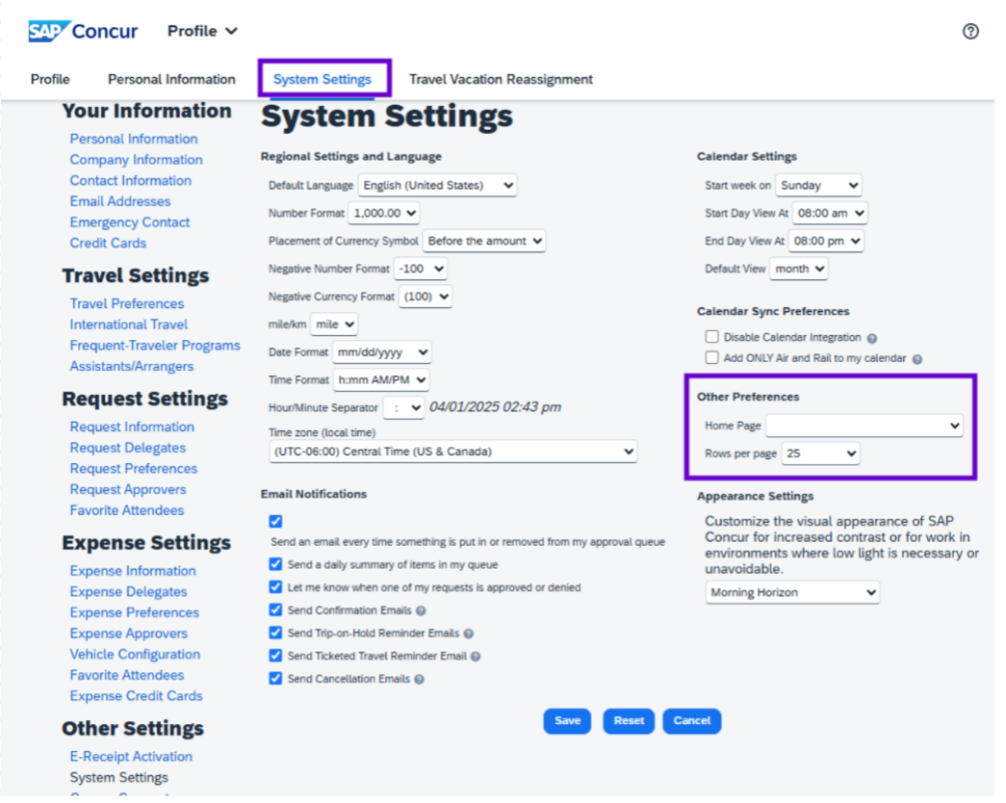Open the Rows per page dropdown
The width and height of the screenshot is (1006, 803).
point(820,453)
